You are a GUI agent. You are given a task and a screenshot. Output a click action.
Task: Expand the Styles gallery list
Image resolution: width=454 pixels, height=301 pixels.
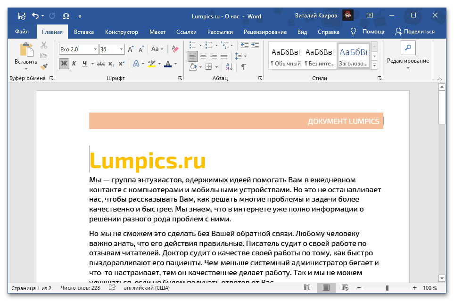(x=375, y=65)
